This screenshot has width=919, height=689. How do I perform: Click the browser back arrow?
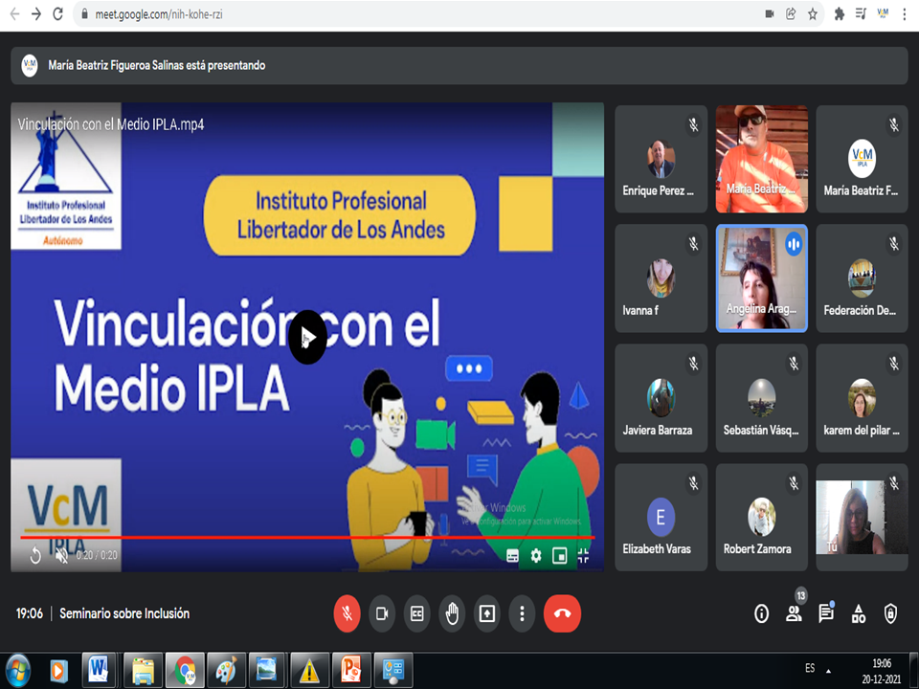[x=14, y=14]
